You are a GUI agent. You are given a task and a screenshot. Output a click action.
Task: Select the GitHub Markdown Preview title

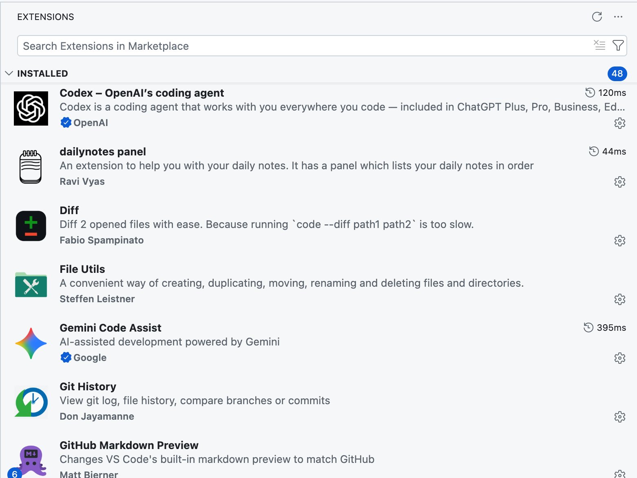129,445
